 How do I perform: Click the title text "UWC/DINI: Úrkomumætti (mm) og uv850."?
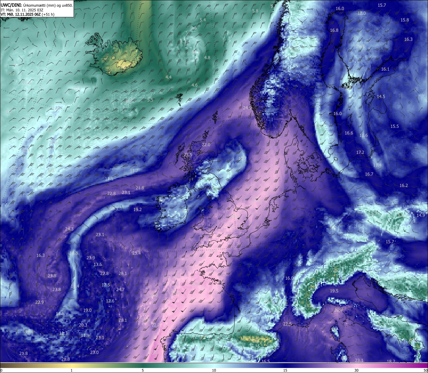(x=37, y=5)
